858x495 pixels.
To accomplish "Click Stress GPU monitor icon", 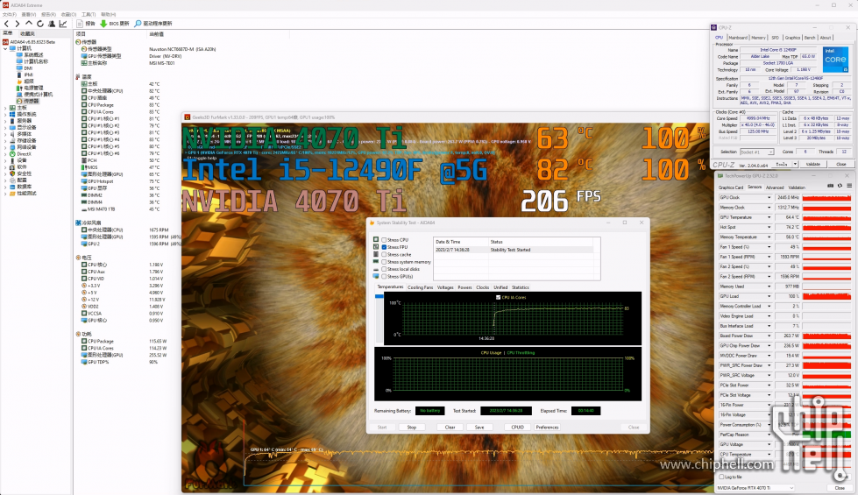I will point(376,276).
